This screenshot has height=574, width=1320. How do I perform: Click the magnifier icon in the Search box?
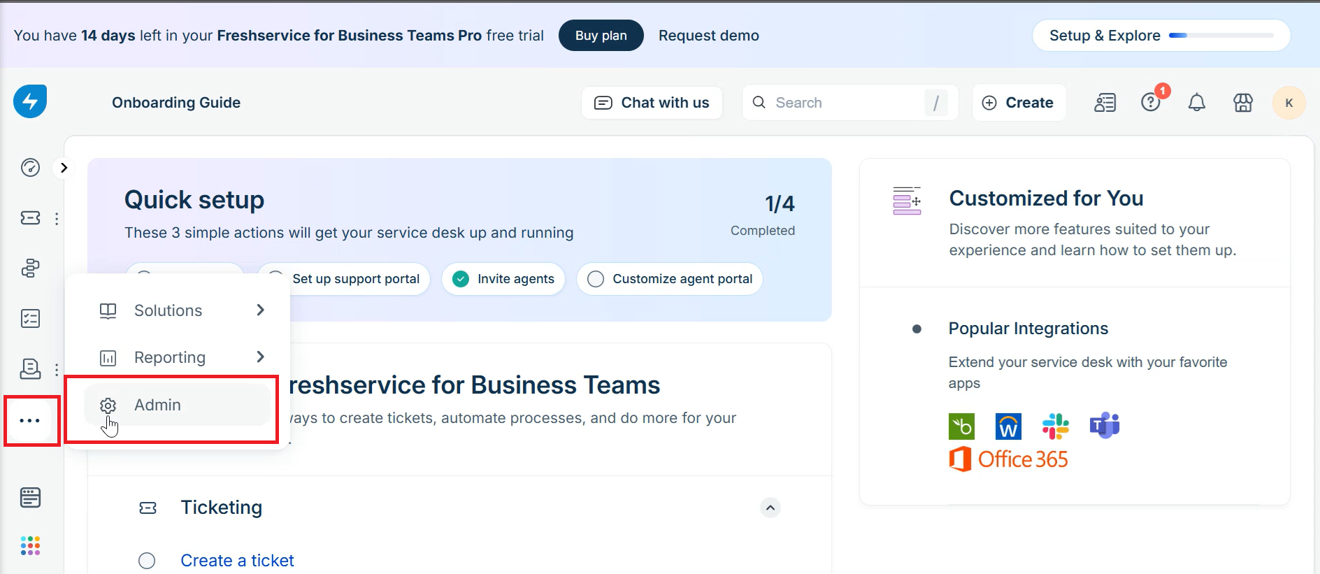pos(759,102)
